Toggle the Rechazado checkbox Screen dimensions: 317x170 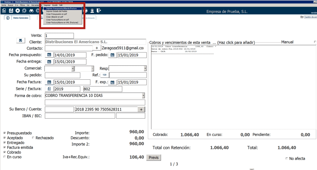tap(33, 138)
